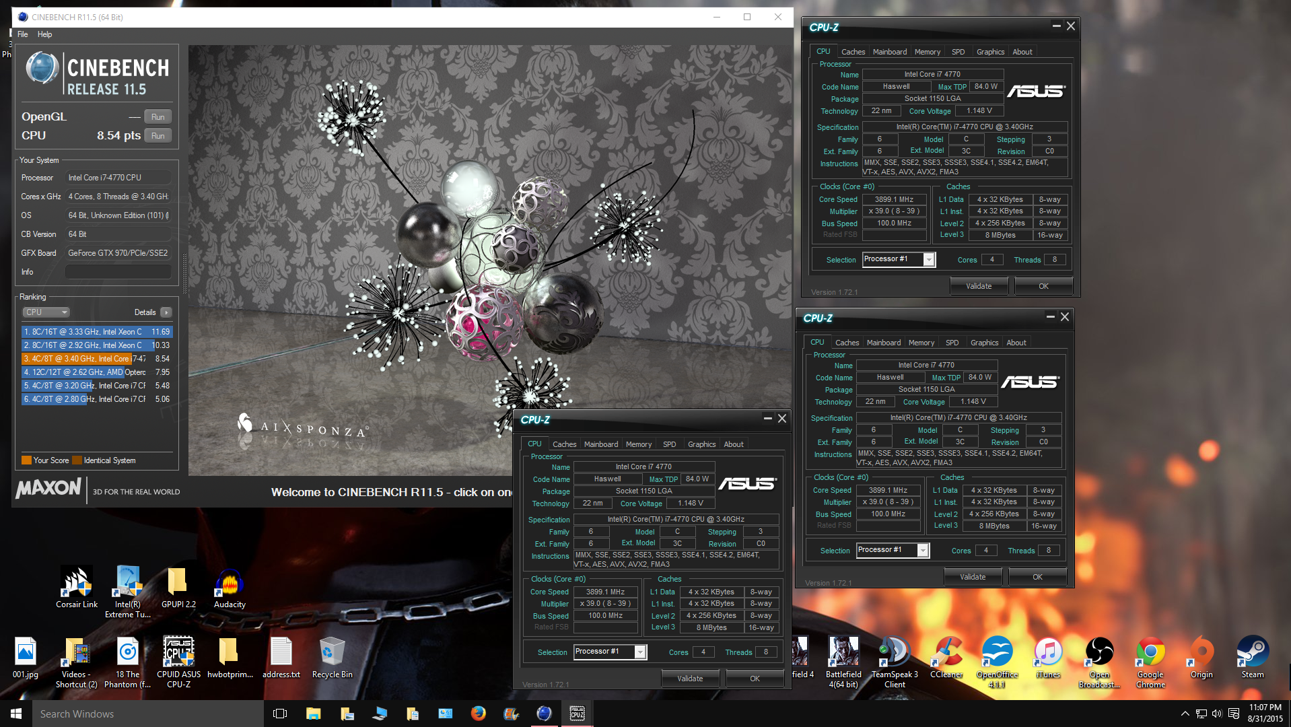Launch Battlefield 4 (64 bit) shortcut

coord(843,662)
